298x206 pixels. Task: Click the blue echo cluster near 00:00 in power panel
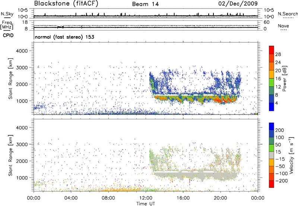click(x=39, y=107)
